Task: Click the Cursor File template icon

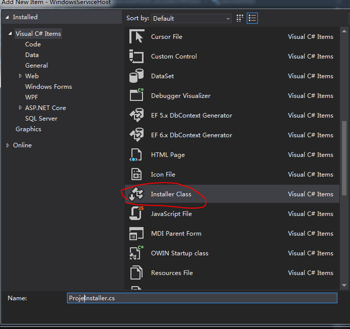Action: (x=136, y=36)
